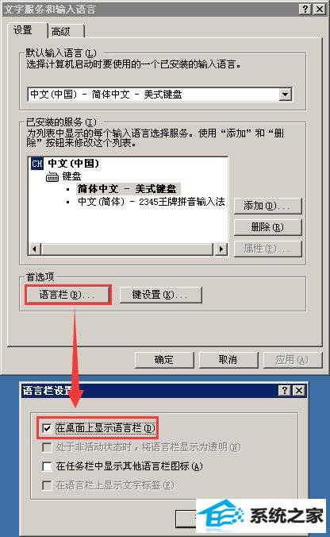Switch to the 高级 tab
The height and width of the screenshot is (537, 330).
point(66,31)
